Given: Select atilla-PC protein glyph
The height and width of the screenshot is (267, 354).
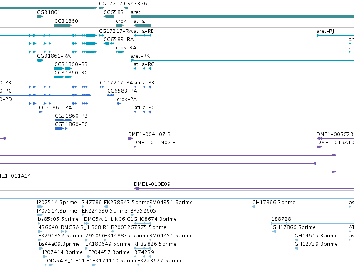Looking at the screenshot, I should point(142,112).
